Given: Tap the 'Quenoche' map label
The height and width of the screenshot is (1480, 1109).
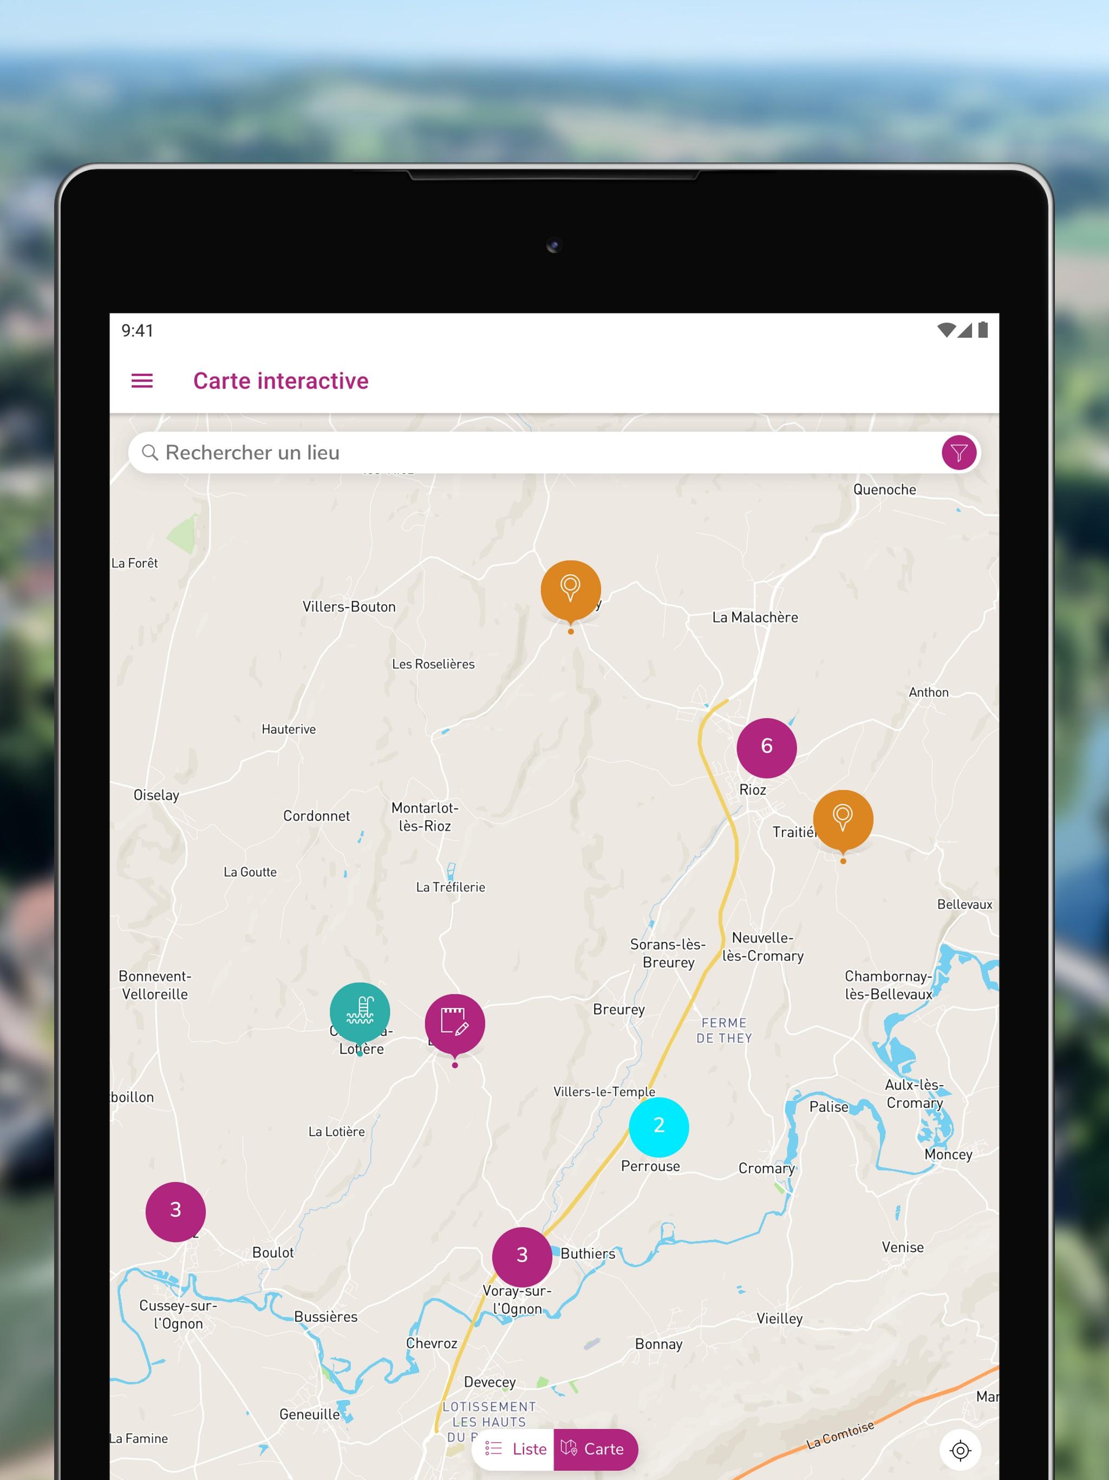Looking at the screenshot, I should click(x=884, y=490).
